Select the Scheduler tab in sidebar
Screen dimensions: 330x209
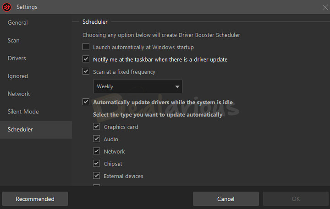click(20, 129)
